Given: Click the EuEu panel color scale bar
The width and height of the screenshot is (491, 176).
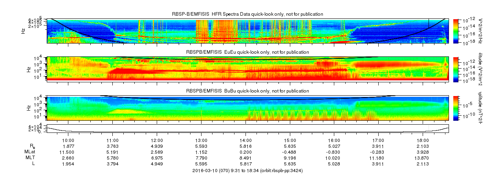Looking at the screenshot, I should (x=456, y=69).
